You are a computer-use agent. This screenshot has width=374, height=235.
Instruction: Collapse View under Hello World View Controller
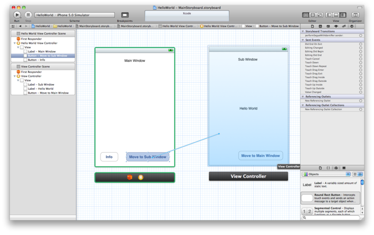tap(18, 48)
